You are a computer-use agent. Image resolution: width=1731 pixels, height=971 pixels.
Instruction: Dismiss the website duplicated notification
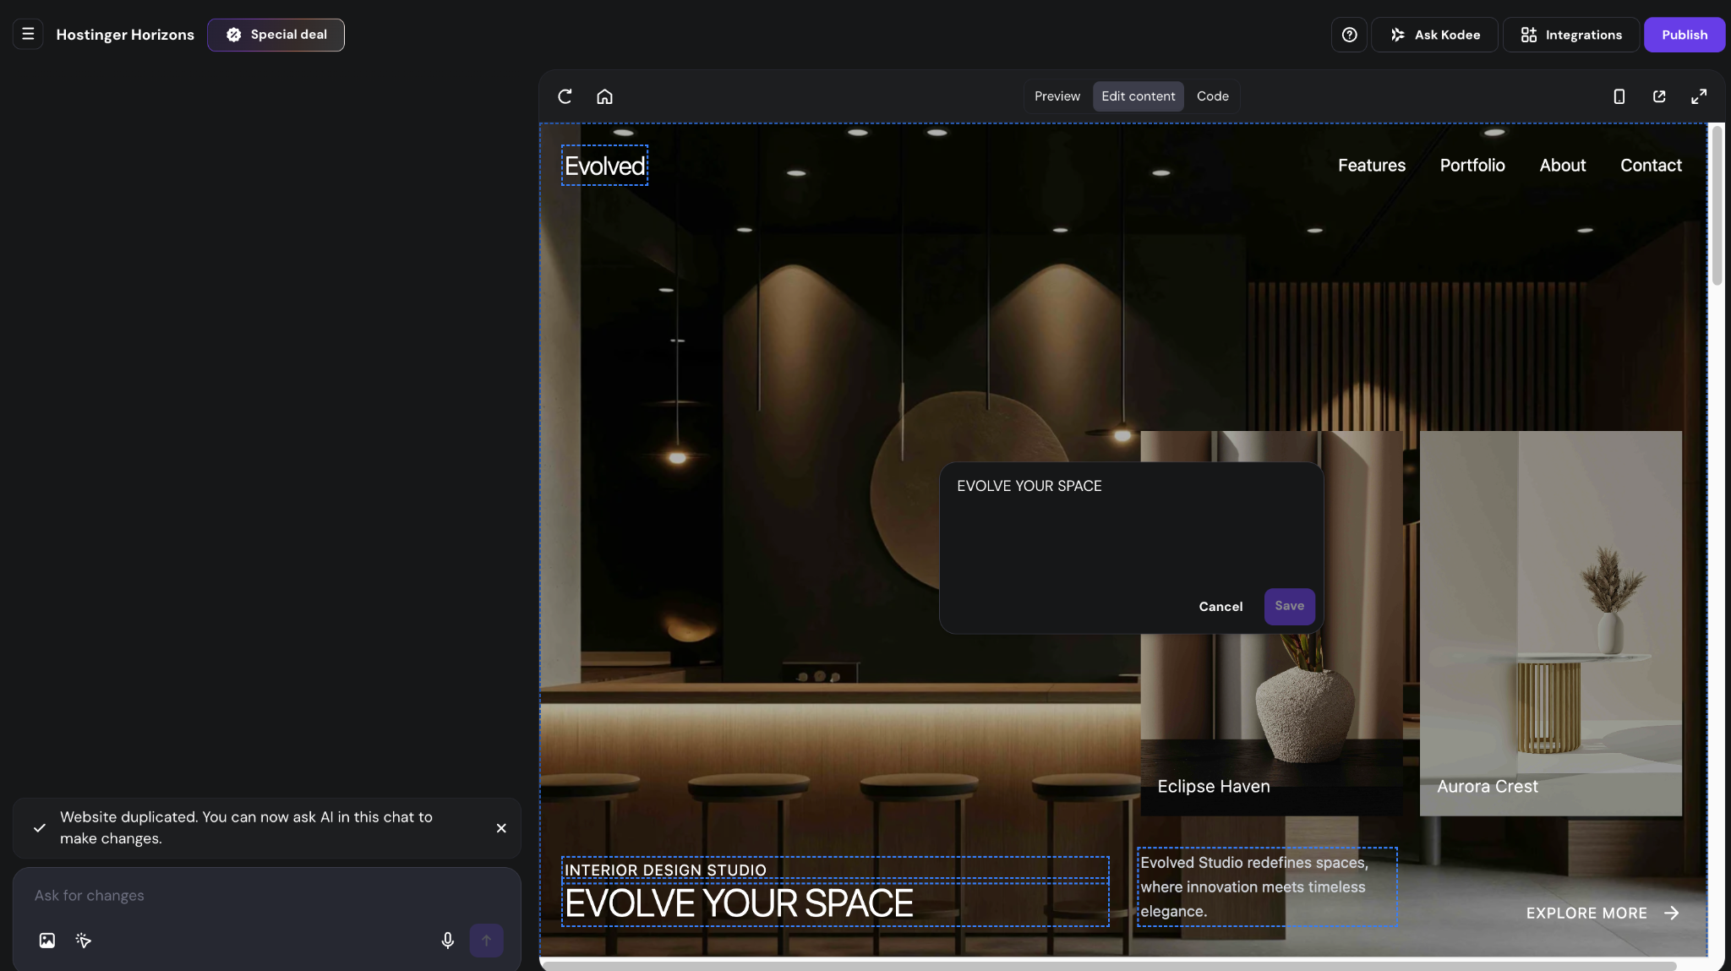pos(500,828)
